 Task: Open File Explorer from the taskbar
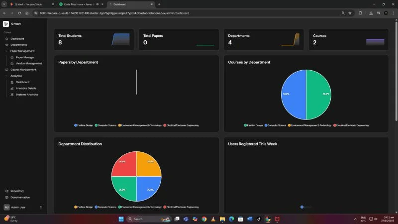pos(222,219)
